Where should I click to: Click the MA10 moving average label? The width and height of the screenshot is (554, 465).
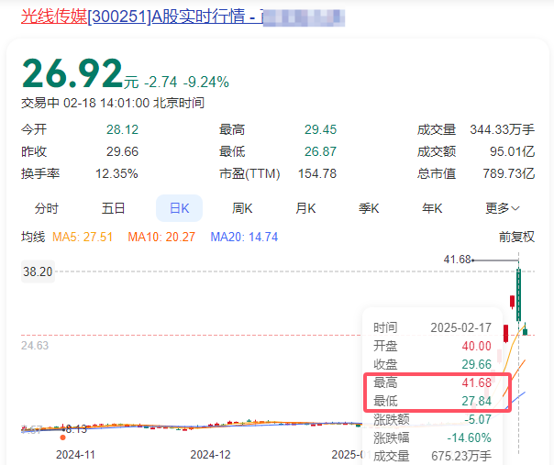pyautogui.click(x=161, y=237)
